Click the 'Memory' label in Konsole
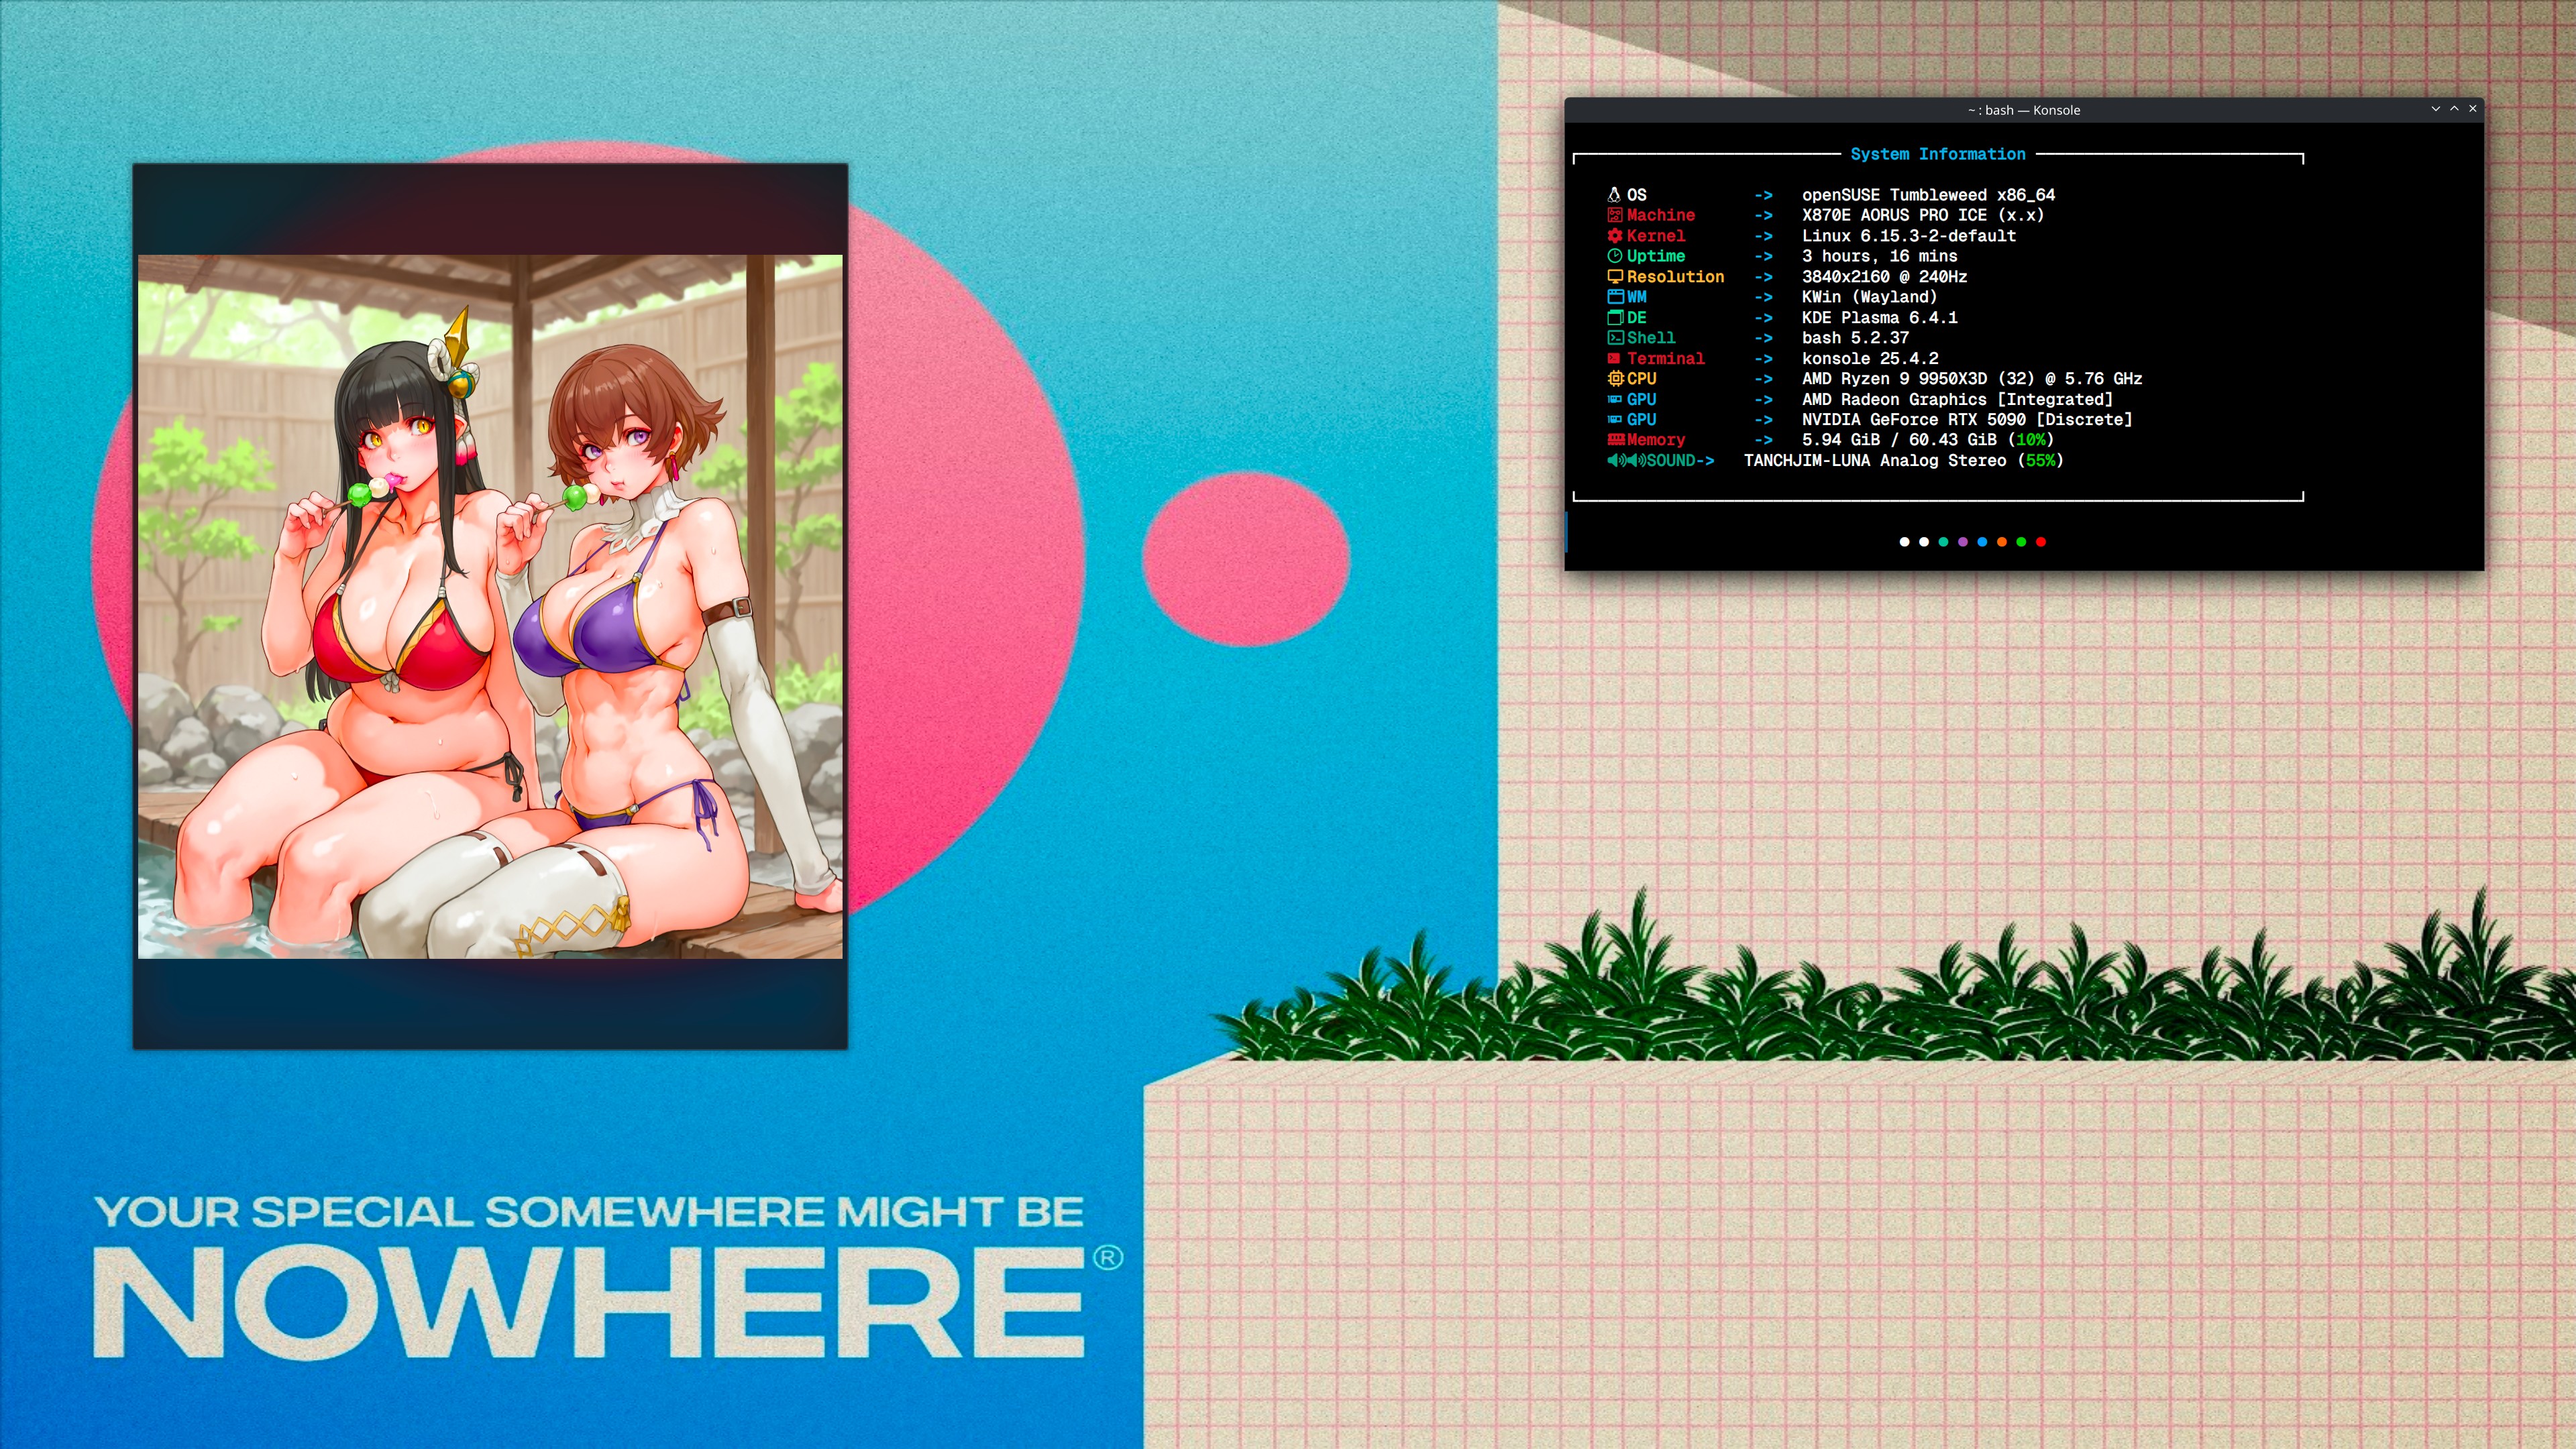This screenshot has width=2576, height=1449. (x=1656, y=440)
